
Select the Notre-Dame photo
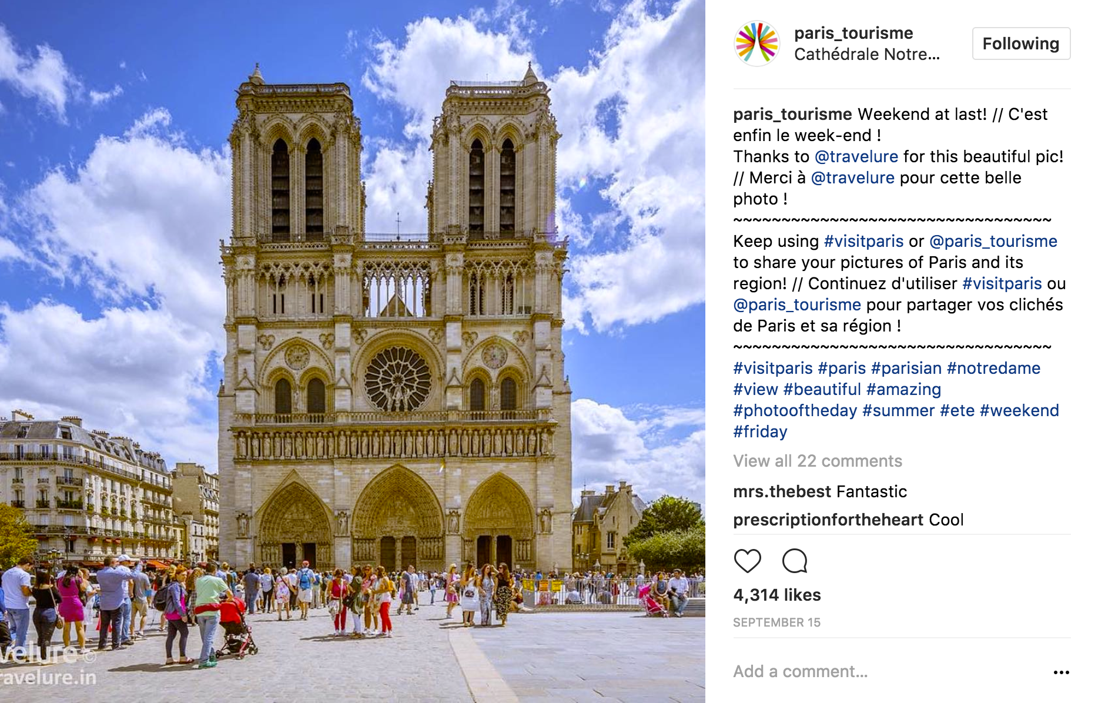click(353, 351)
